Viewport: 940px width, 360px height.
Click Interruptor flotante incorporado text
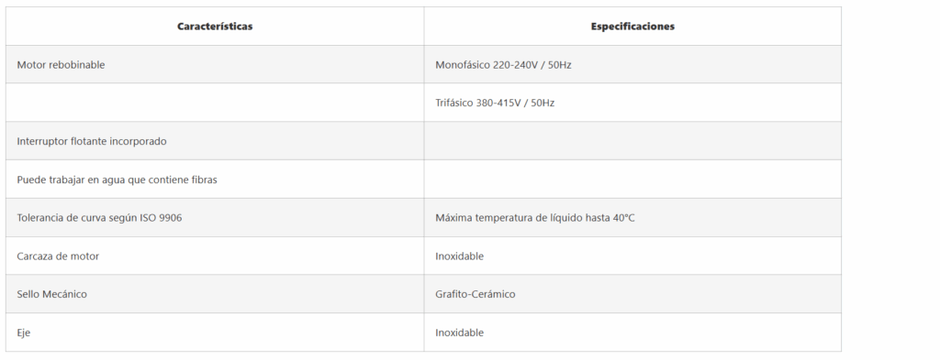point(92,141)
